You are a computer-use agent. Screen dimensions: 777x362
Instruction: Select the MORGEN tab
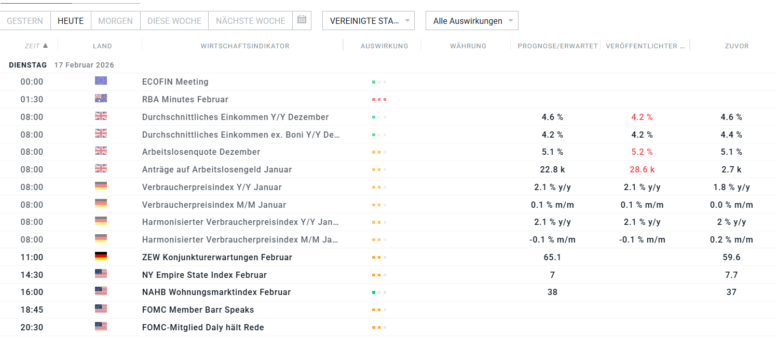click(115, 21)
